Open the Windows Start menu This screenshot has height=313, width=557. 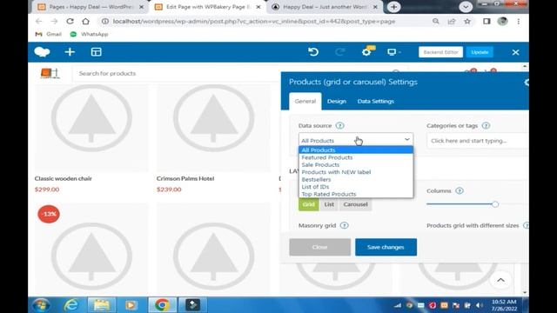(x=41, y=305)
